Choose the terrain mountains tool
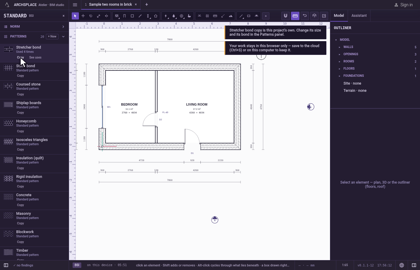This screenshot has height=270, width=420. 231,16
